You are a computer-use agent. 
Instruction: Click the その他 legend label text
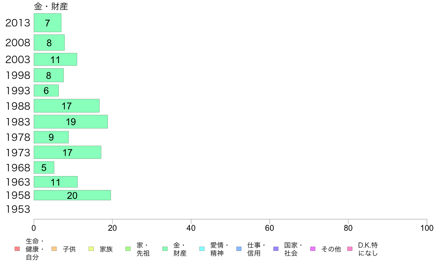[x=331, y=249]
